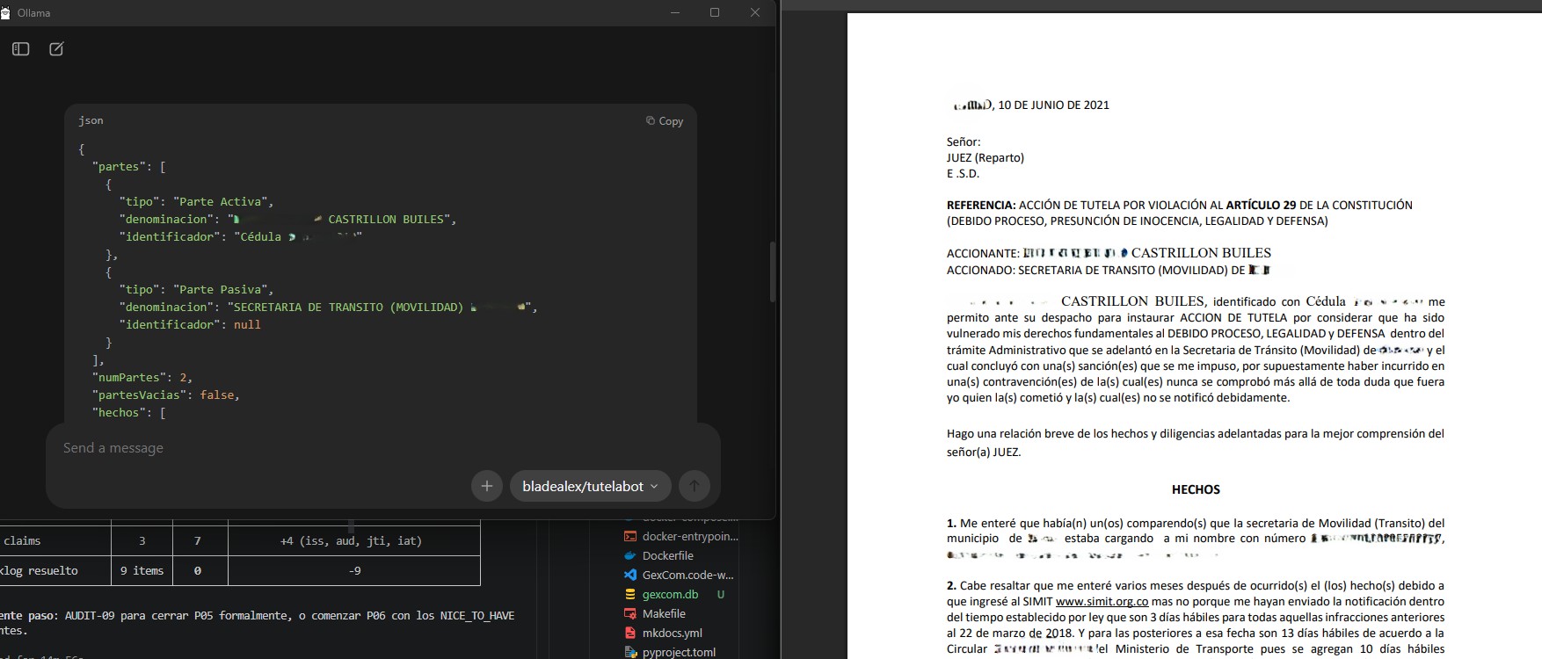Click the mkdocs.yml file icon
This screenshot has width=1542, height=659.
click(629, 633)
